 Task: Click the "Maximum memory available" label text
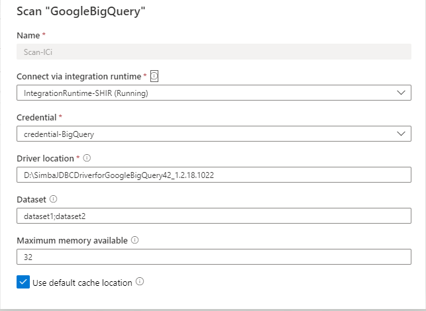click(x=72, y=240)
